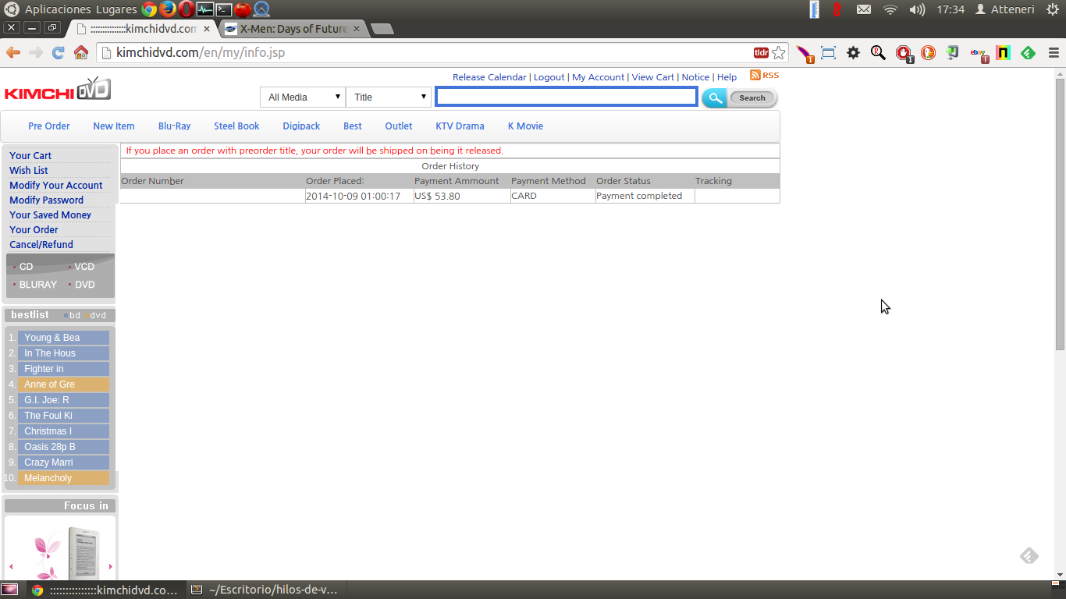Launch Google Chrome from top panel
The width and height of the screenshot is (1066, 599).
tap(149, 9)
